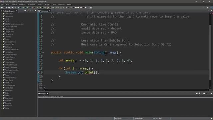Select the CardGame project

point(9,16)
